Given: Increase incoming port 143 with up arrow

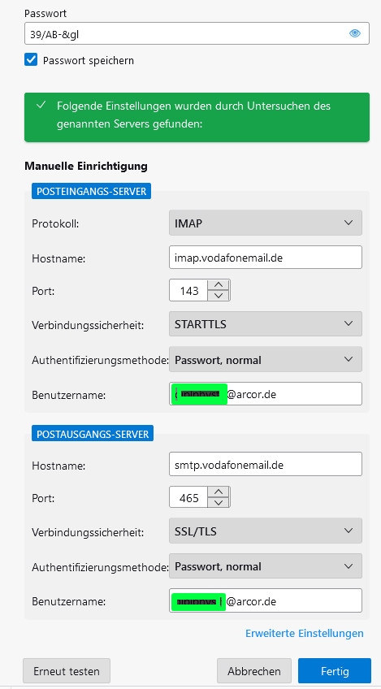Looking at the screenshot, I should point(219,285).
